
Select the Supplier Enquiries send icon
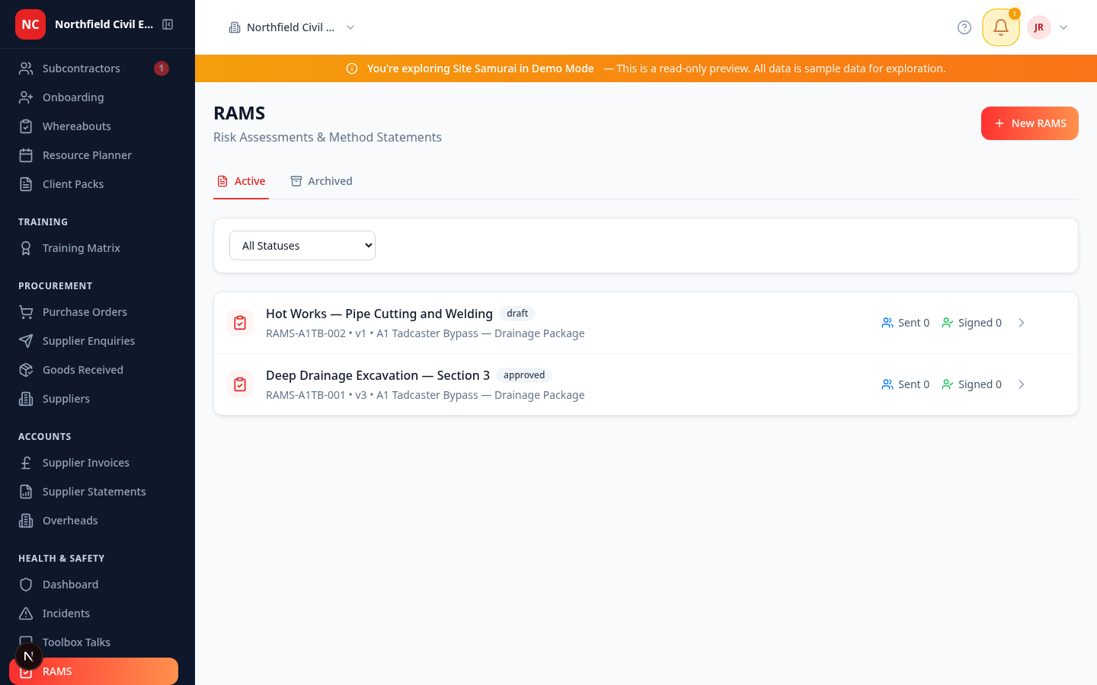pos(26,340)
